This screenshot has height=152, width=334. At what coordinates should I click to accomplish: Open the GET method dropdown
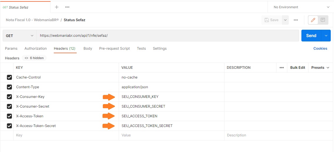[x=20, y=36]
